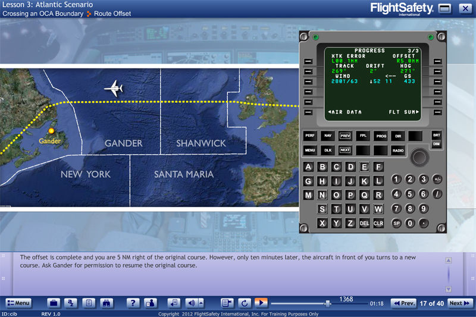Open the glossary a-z icon
Image resolution: width=476 pixels, height=317 pixels.
[71, 303]
